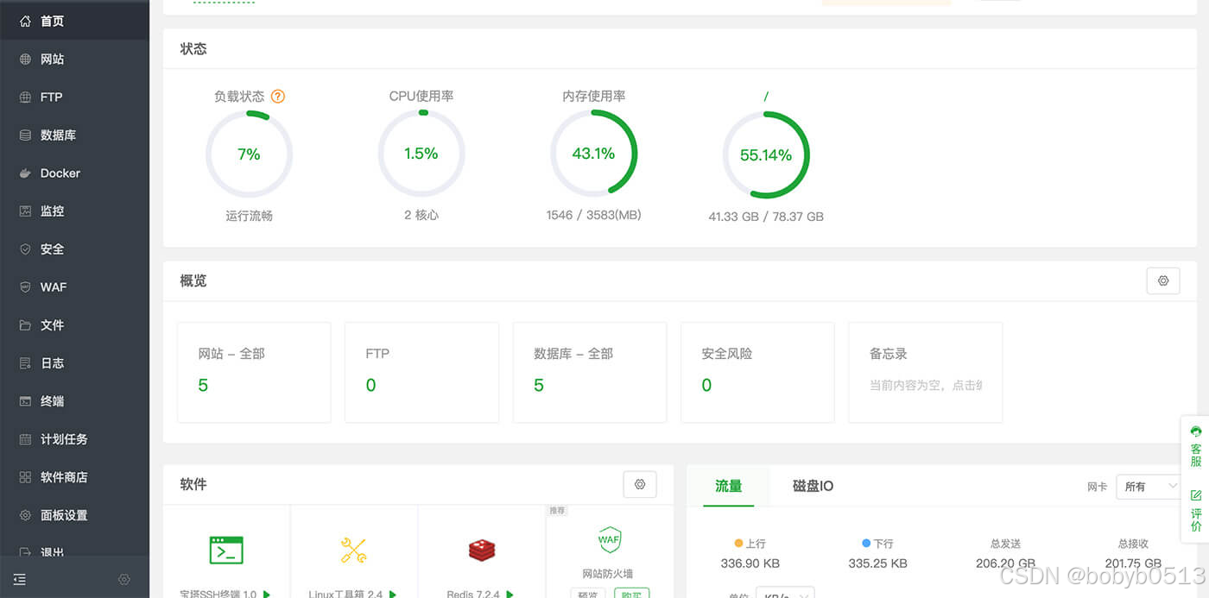The height and width of the screenshot is (598, 1209).
Task: Click the 总接收 label
Action: pos(1133,544)
